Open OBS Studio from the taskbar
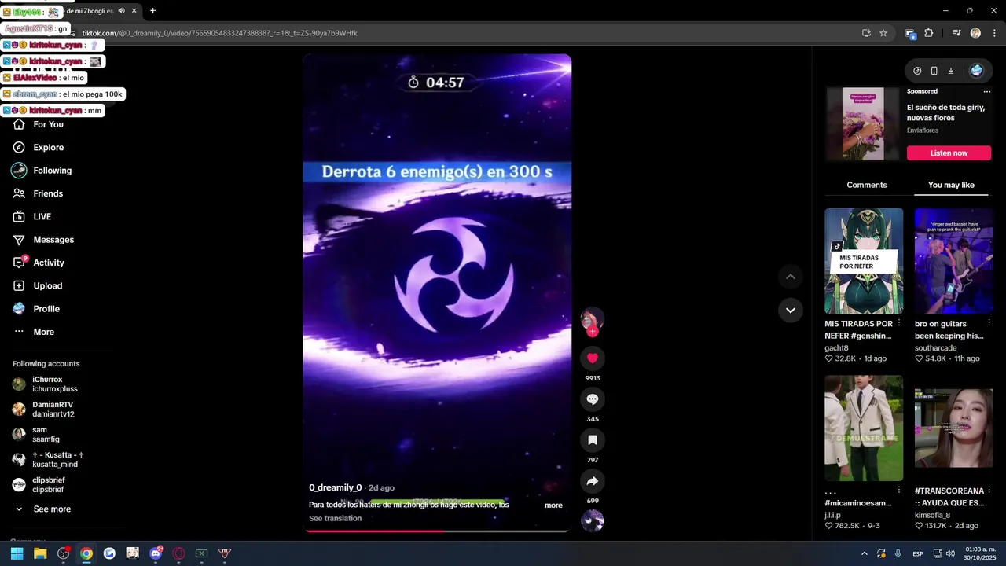This screenshot has height=566, width=1006. point(64,553)
